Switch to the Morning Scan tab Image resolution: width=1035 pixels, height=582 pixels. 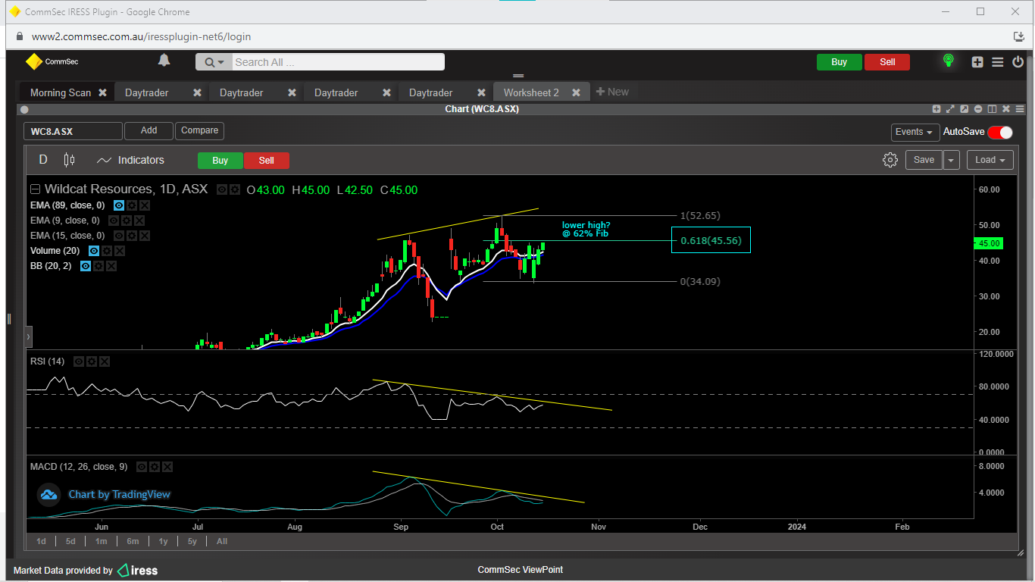[61, 92]
